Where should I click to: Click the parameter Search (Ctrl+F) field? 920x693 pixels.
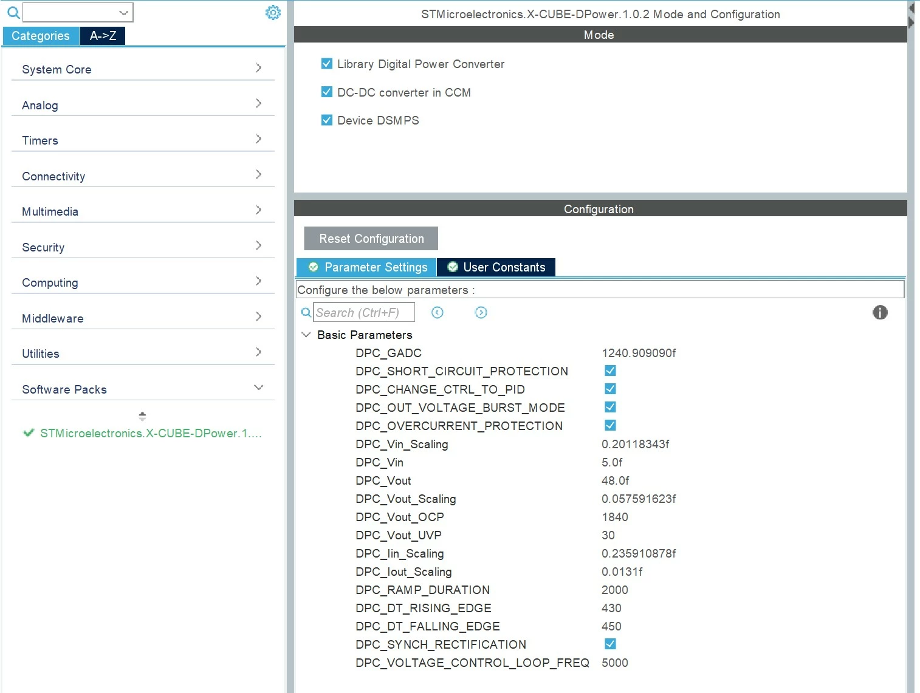(x=364, y=312)
